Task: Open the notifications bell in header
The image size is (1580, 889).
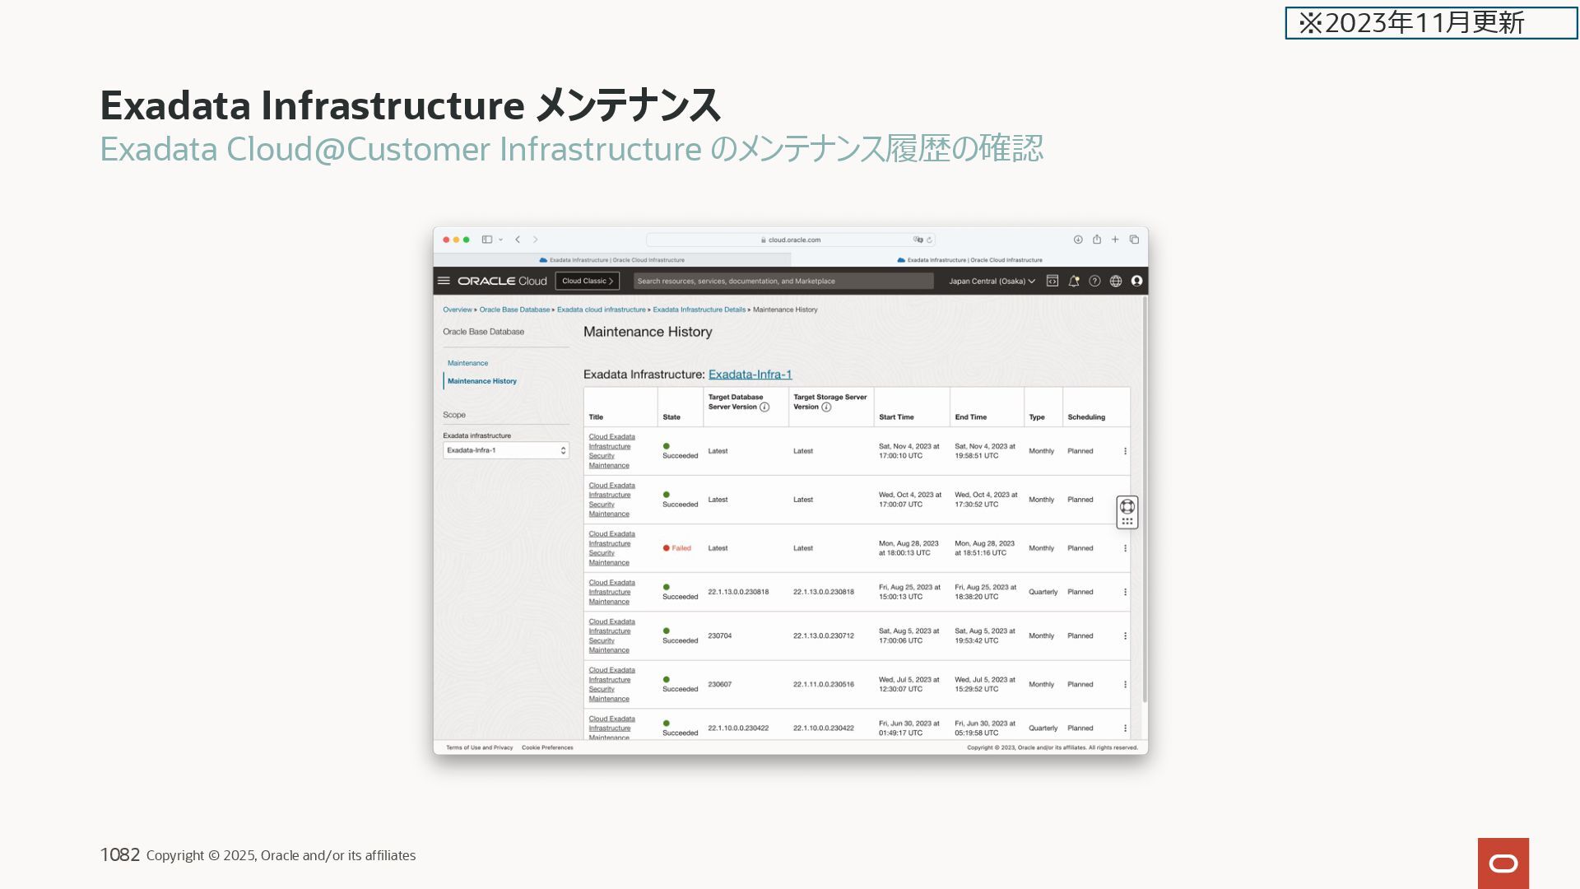Action: click(1073, 281)
